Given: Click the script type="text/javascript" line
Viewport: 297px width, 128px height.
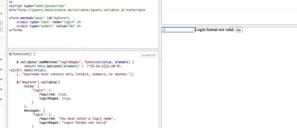Looking at the screenshot, I should (37, 6).
